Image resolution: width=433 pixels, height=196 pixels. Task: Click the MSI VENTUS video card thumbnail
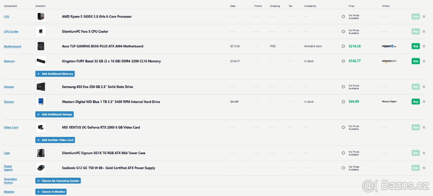pyautogui.click(x=41, y=127)
